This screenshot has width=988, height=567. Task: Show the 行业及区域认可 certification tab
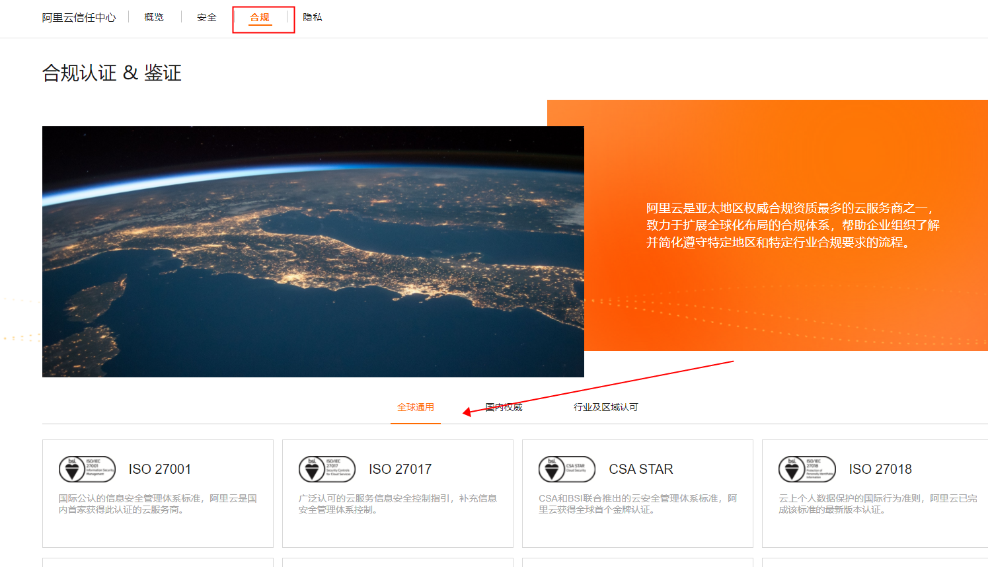(x=606, y=407)
